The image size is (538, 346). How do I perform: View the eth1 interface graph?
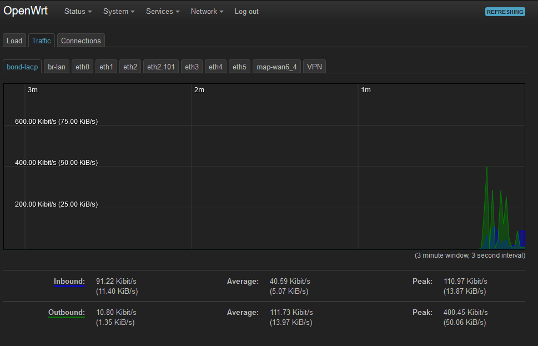[x=106, y=67]
